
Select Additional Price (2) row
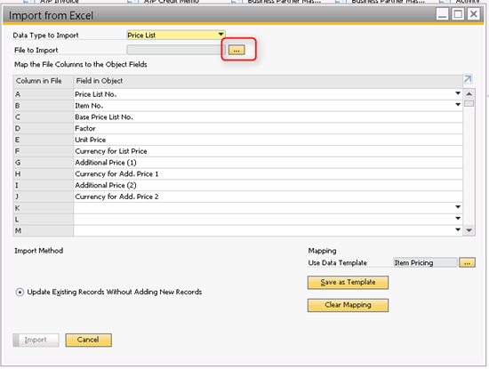[268, 185]
